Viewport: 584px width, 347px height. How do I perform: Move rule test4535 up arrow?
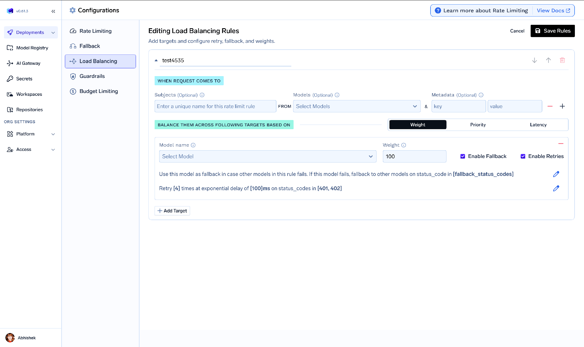pos(548,60)
